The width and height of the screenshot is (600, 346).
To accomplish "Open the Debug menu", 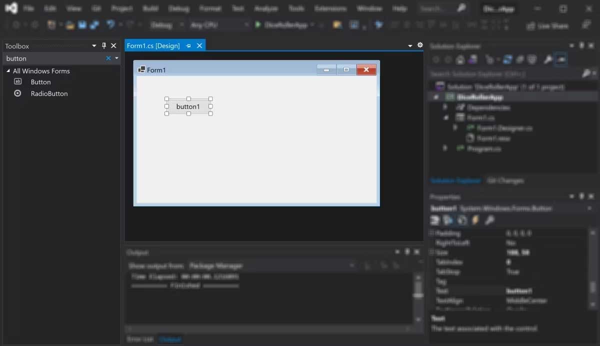I will coord(178,8).
